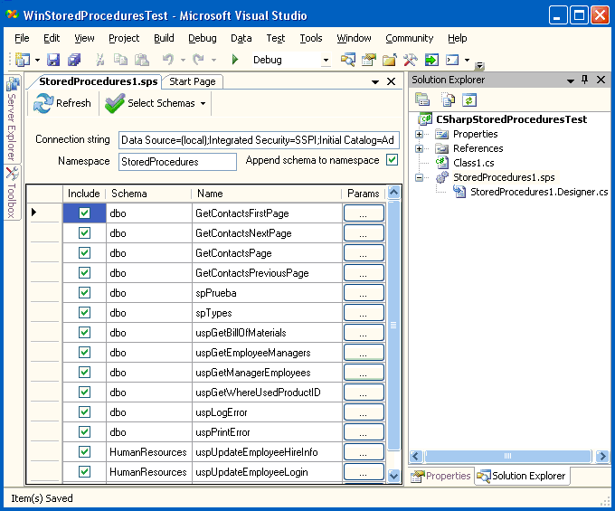Expand the Properties node in Solution Explorer
The image size is (615, 511).
(x=419, y=134)
